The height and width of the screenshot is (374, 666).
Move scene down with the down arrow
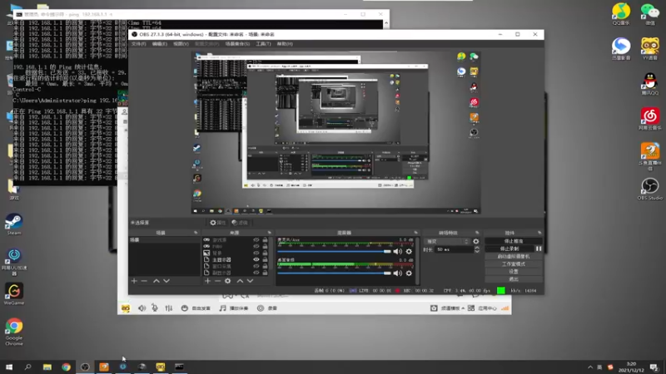pyautogui.click(x=166, y=281)
